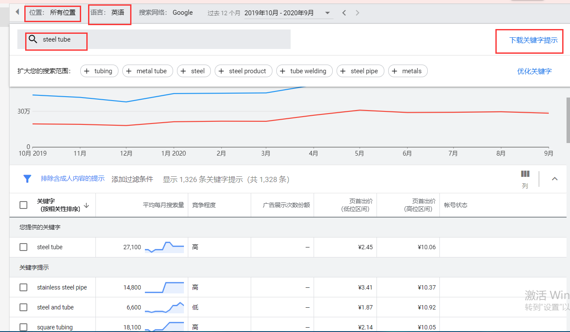Click the next date range arrow
This screenshot has width=570, height=332.
point(357,13)
